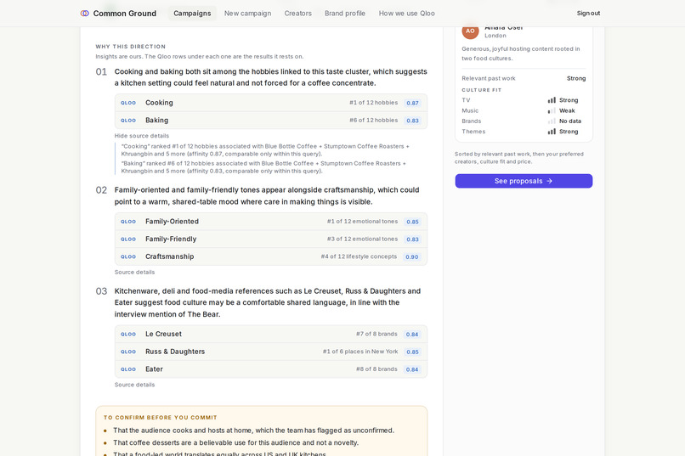Screen dimensions: 685x456
Task: Click the Qloo icon on Cooking row
Action: click(128, 103)
